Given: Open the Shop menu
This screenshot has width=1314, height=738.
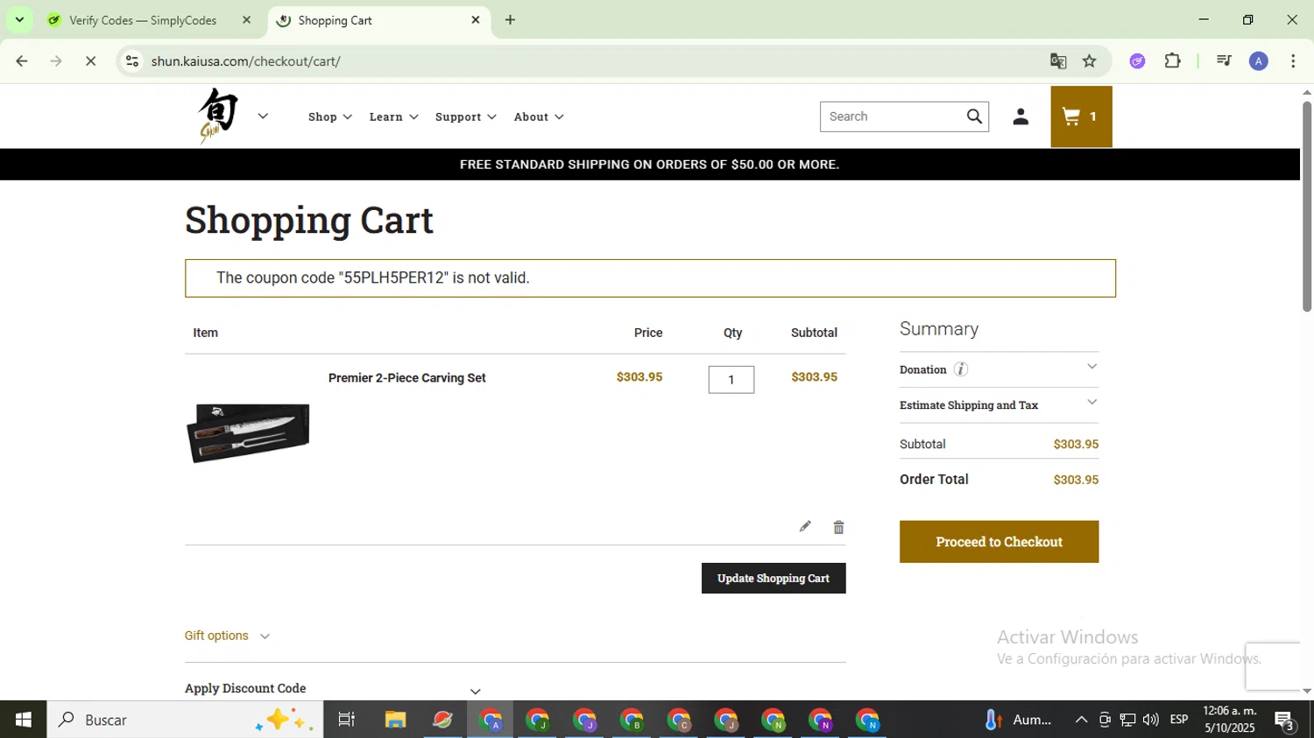Looking at the screenshot, I should (x=329, y=116).
